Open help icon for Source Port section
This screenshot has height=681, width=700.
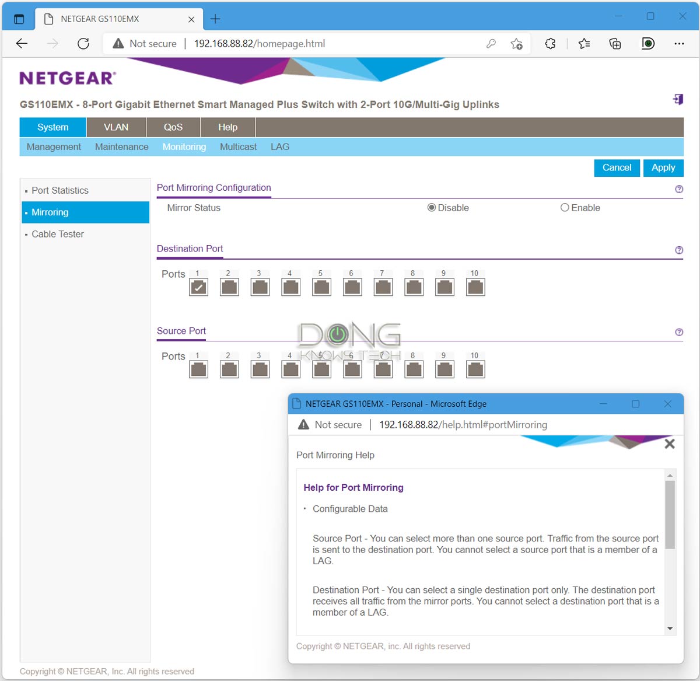point(678,332)
